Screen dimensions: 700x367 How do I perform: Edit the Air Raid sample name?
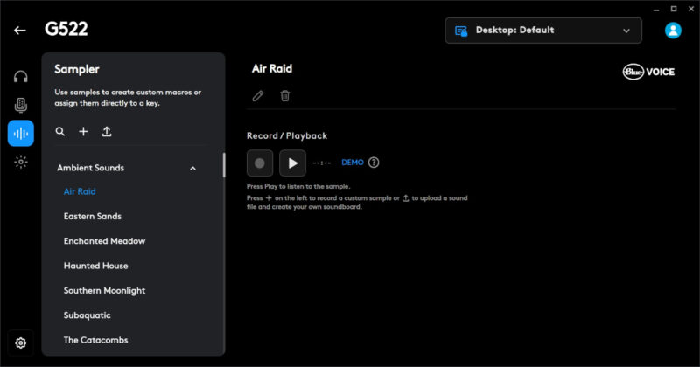258,96
